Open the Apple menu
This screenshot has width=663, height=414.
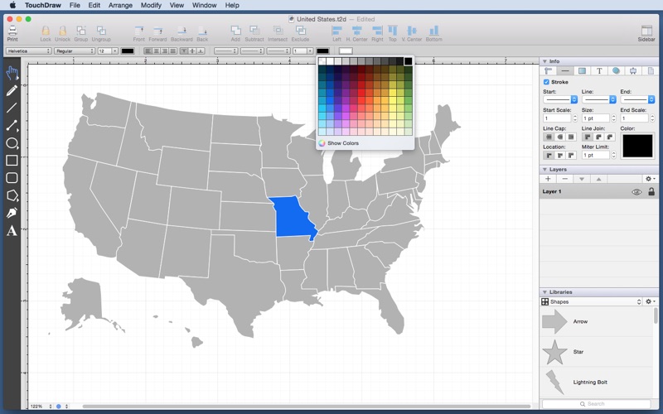(12, 5)
